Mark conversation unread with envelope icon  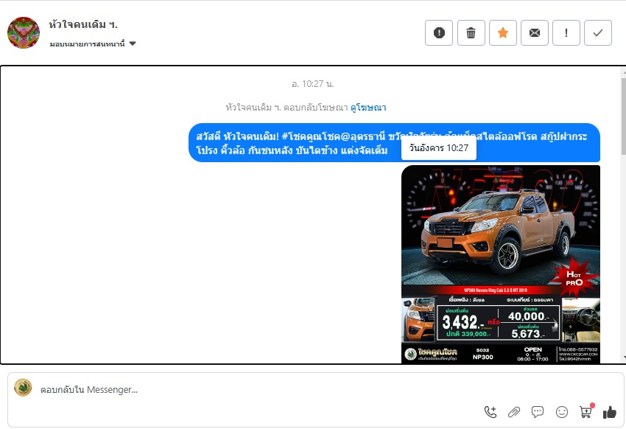point(535,32)
